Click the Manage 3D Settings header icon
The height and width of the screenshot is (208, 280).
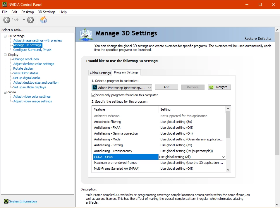(86, 35)
